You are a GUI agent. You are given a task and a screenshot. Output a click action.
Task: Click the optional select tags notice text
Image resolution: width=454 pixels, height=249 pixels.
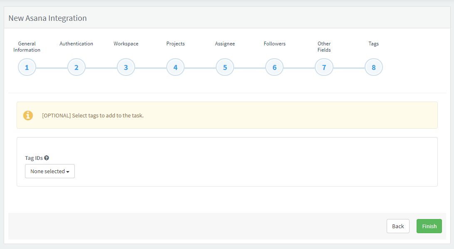(x=93, y=115)
